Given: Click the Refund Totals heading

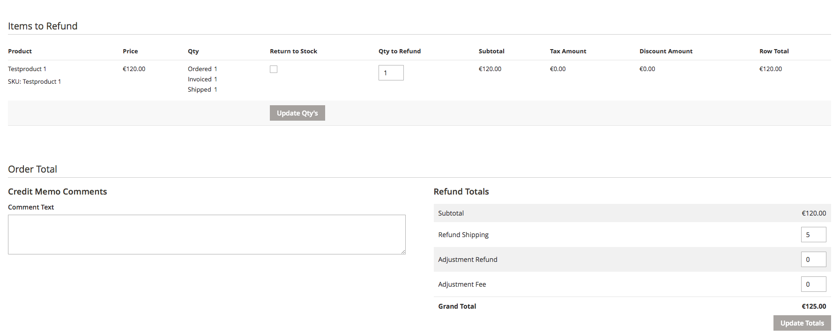Looking at the screenshot, I should (x=461, y=192).
